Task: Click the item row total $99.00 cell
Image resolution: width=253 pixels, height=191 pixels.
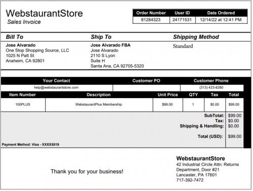Action: [x=234, y=105]
